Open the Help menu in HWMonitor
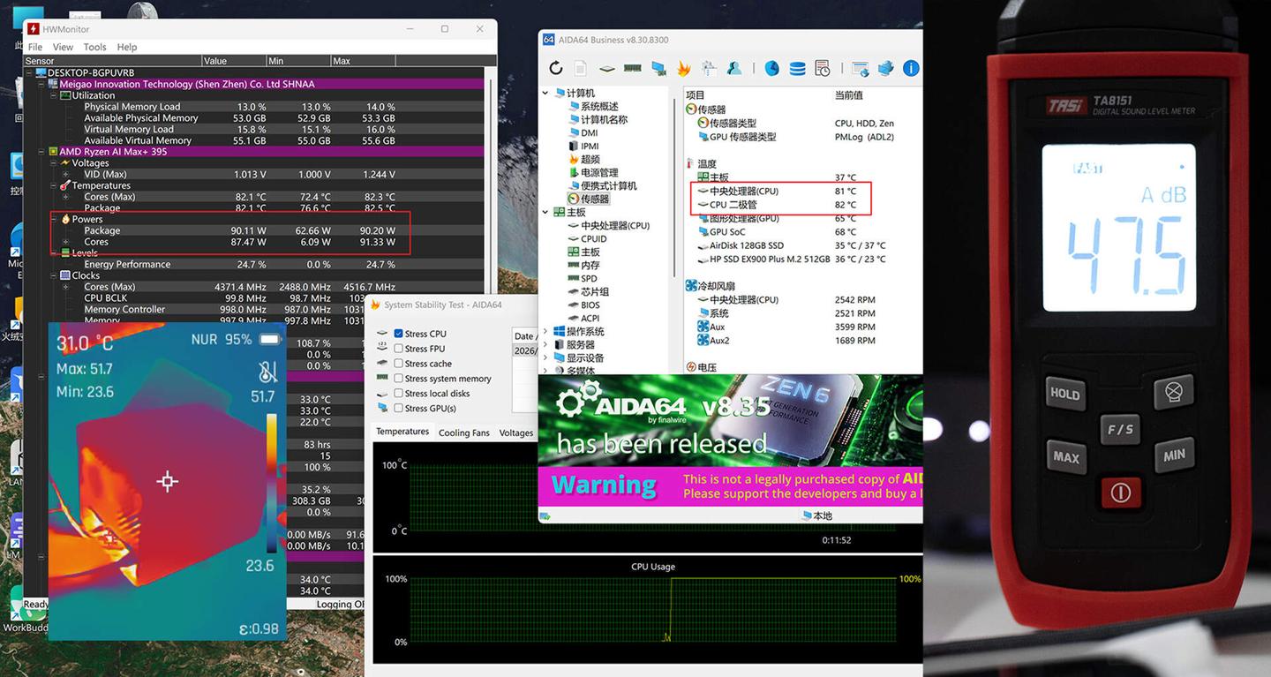Image resolution: width=1271 pixels, height=677 pixels. [127, 47]
